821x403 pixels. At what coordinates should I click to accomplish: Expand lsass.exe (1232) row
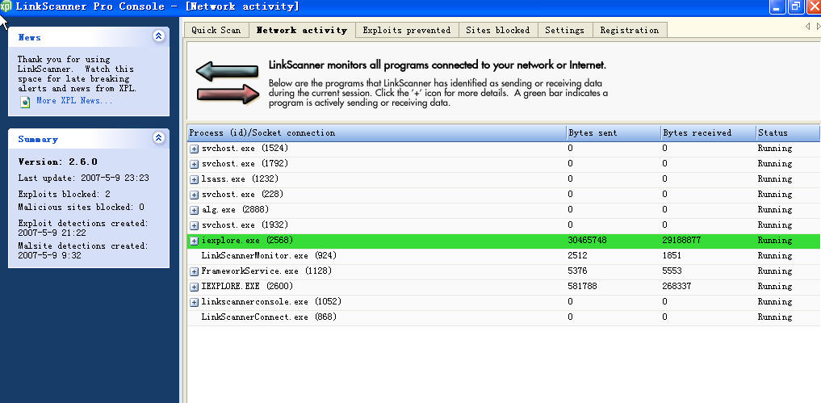click(195, 179)
